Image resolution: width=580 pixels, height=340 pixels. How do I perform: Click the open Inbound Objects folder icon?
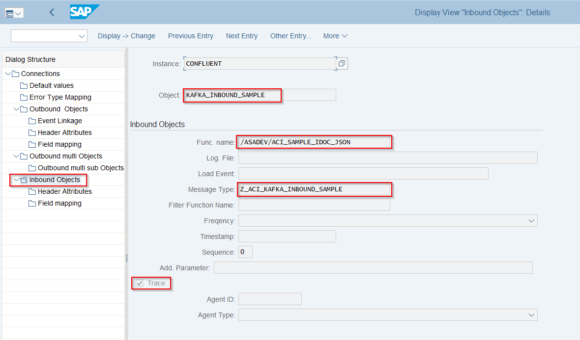[x=24, y=180]
